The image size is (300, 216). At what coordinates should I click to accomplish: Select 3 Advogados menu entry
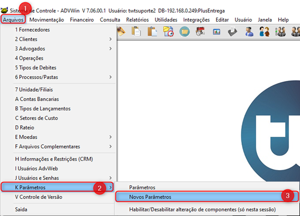58,49
